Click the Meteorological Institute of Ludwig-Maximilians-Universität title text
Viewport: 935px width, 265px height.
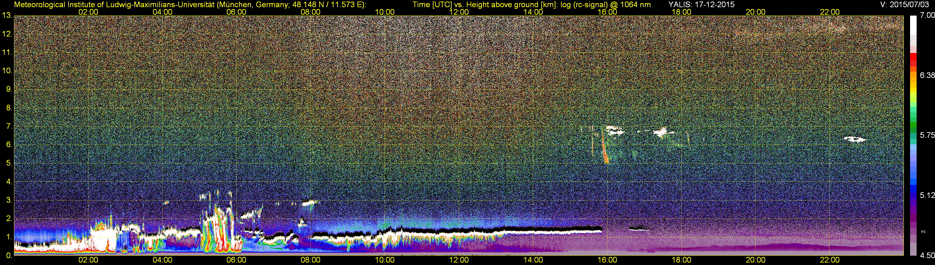tap(114, 4)
